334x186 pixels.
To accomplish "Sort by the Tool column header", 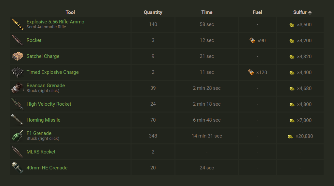I will [x=70, y=12].
